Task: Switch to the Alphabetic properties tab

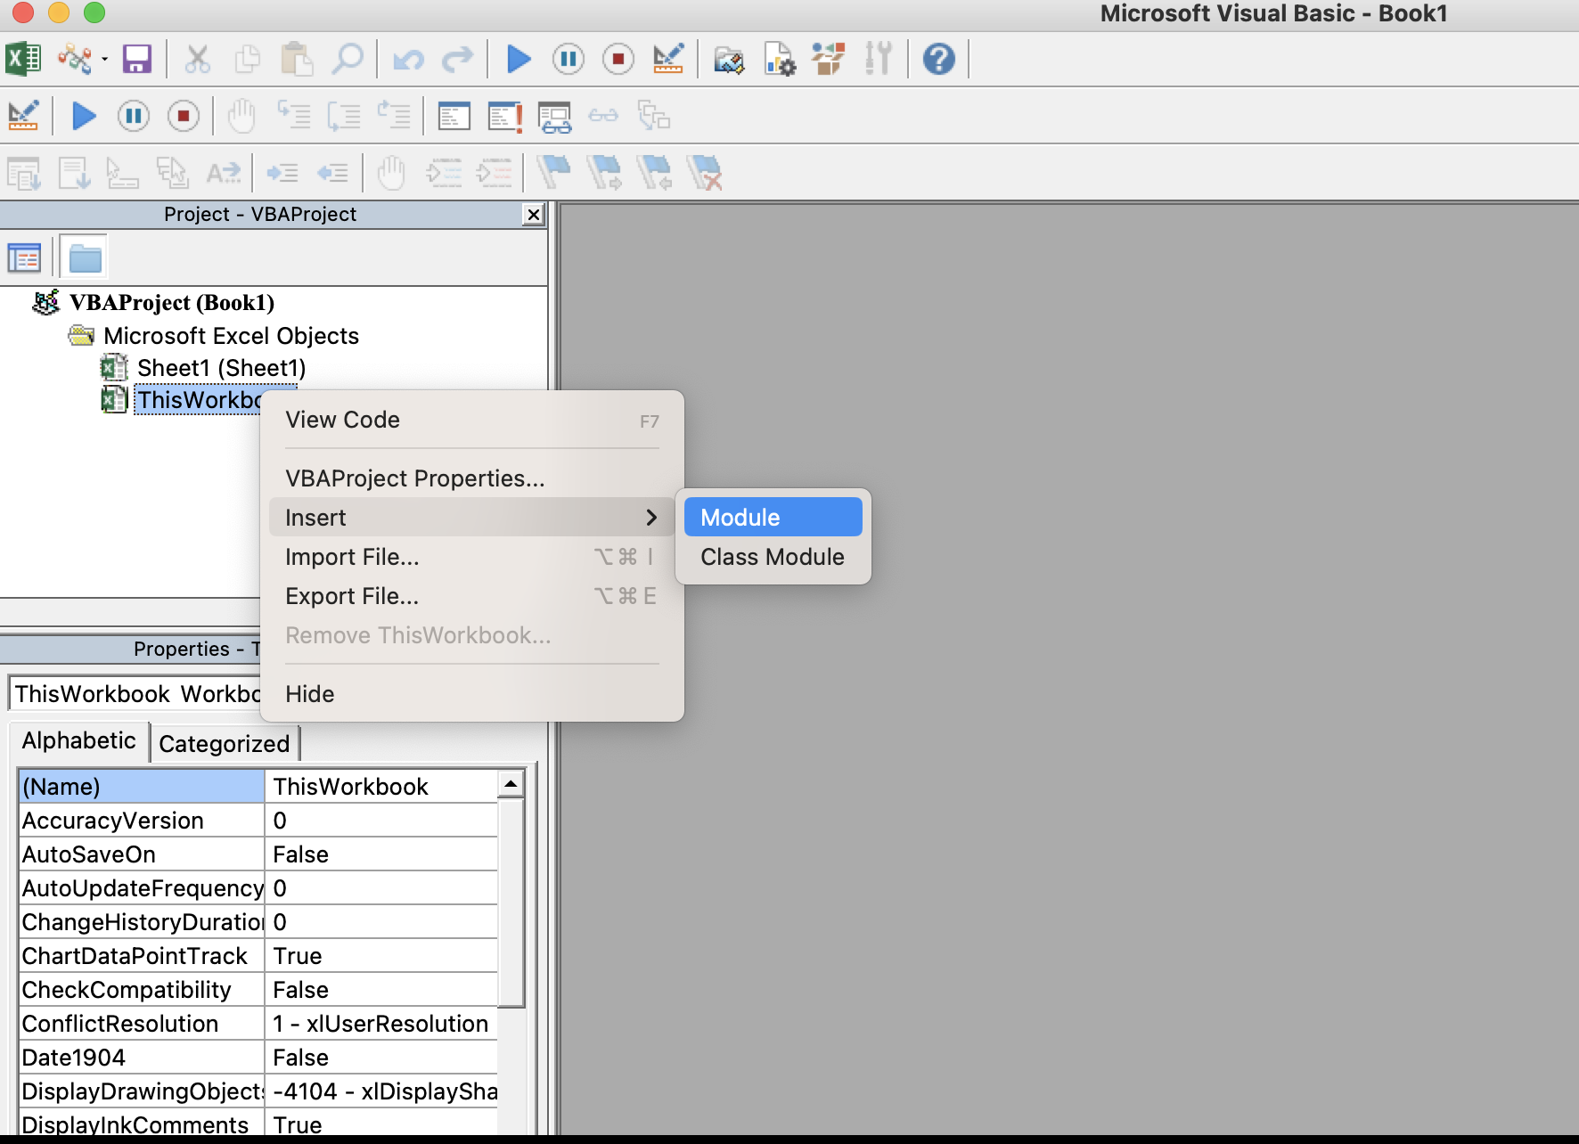Action: [78, 741]
